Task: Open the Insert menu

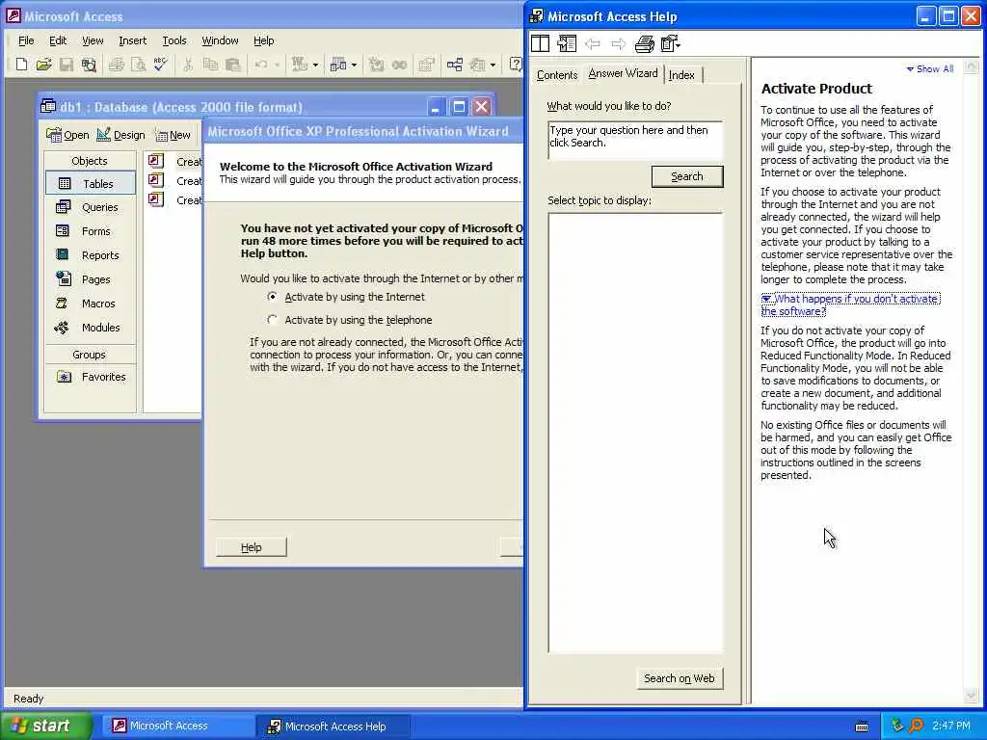Action: [132, 40]
